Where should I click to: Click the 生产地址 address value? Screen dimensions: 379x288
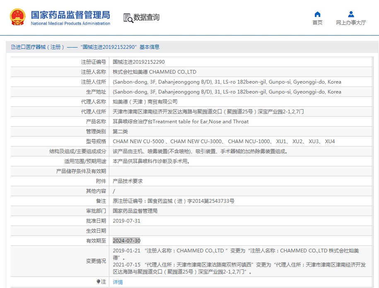pyautogui.click(x=227, y=92)
